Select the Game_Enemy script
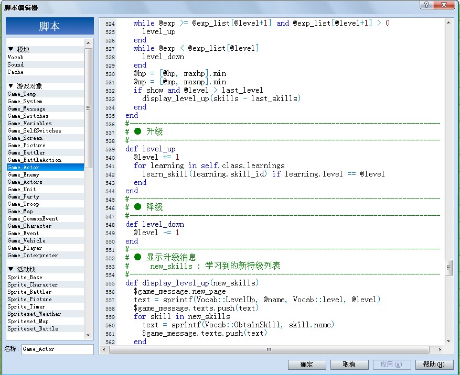Screen dimensions: 460x375 [x=46, y=174]
